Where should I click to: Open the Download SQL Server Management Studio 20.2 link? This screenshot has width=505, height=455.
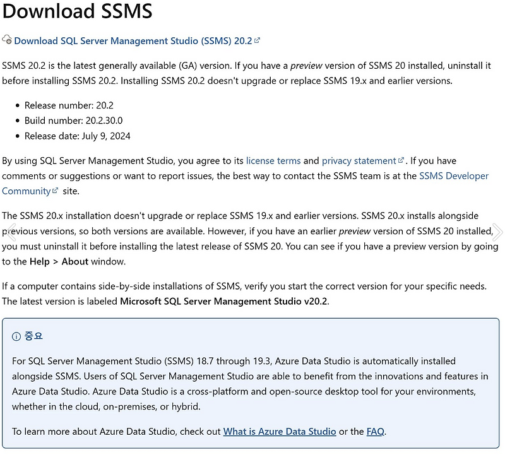click(x=133, y=40)
